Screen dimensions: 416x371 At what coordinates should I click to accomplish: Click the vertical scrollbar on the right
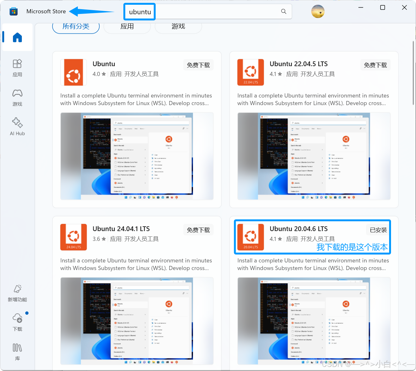[x=414, y=73]
